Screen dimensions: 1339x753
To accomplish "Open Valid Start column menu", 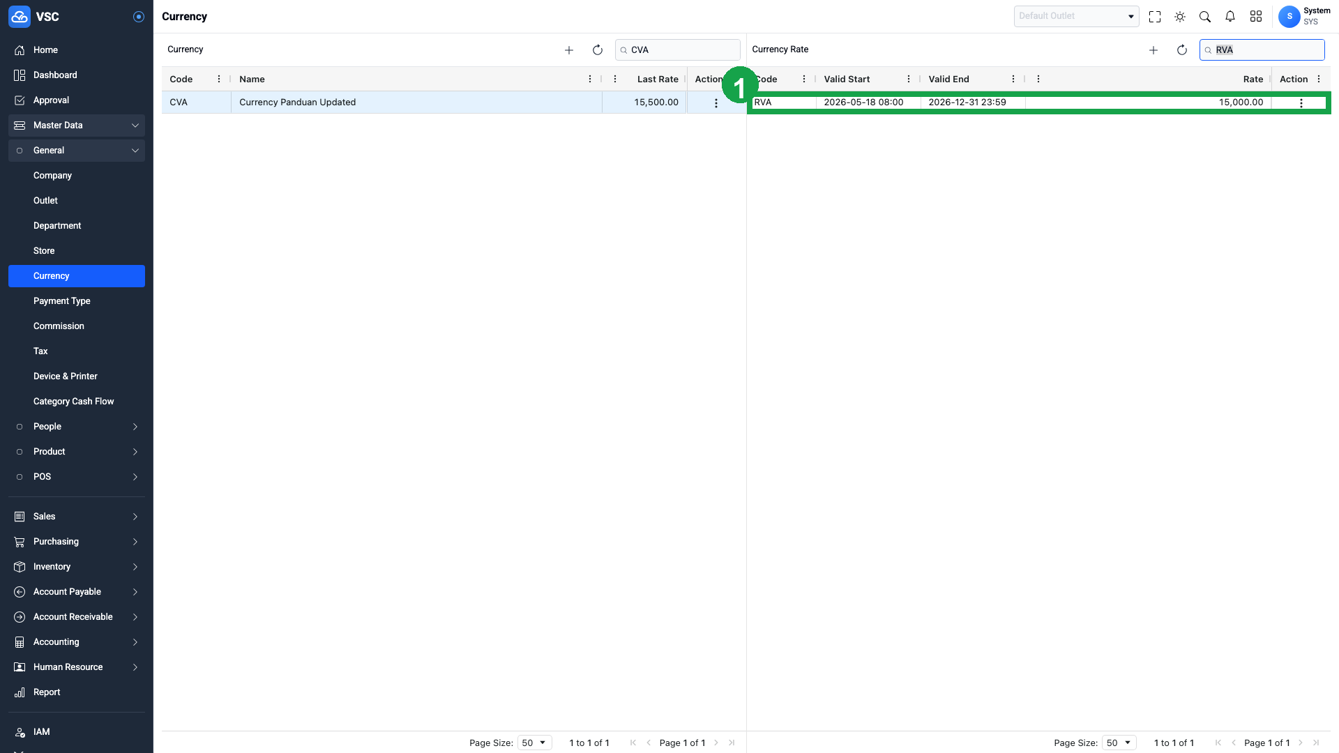I will tap(909, 79).
